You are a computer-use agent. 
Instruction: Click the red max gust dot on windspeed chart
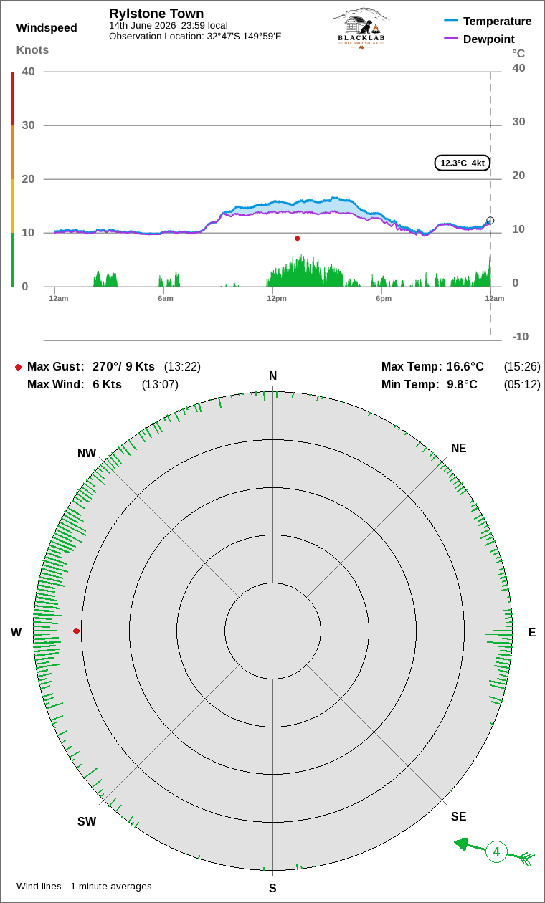tap(297, 238)
